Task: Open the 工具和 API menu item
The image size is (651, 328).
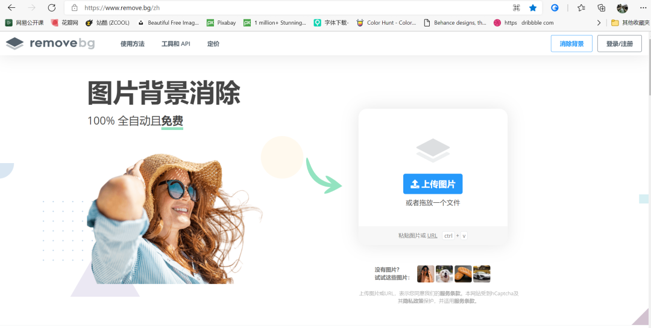Action: click(175, 43)
